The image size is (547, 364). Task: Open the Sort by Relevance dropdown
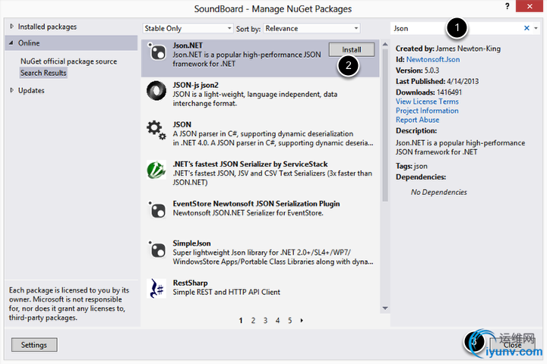tap(312, 29)
